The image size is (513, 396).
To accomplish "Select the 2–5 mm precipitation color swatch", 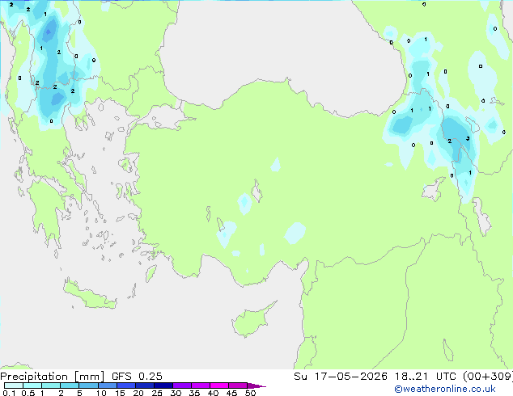I will click(70, 385).
